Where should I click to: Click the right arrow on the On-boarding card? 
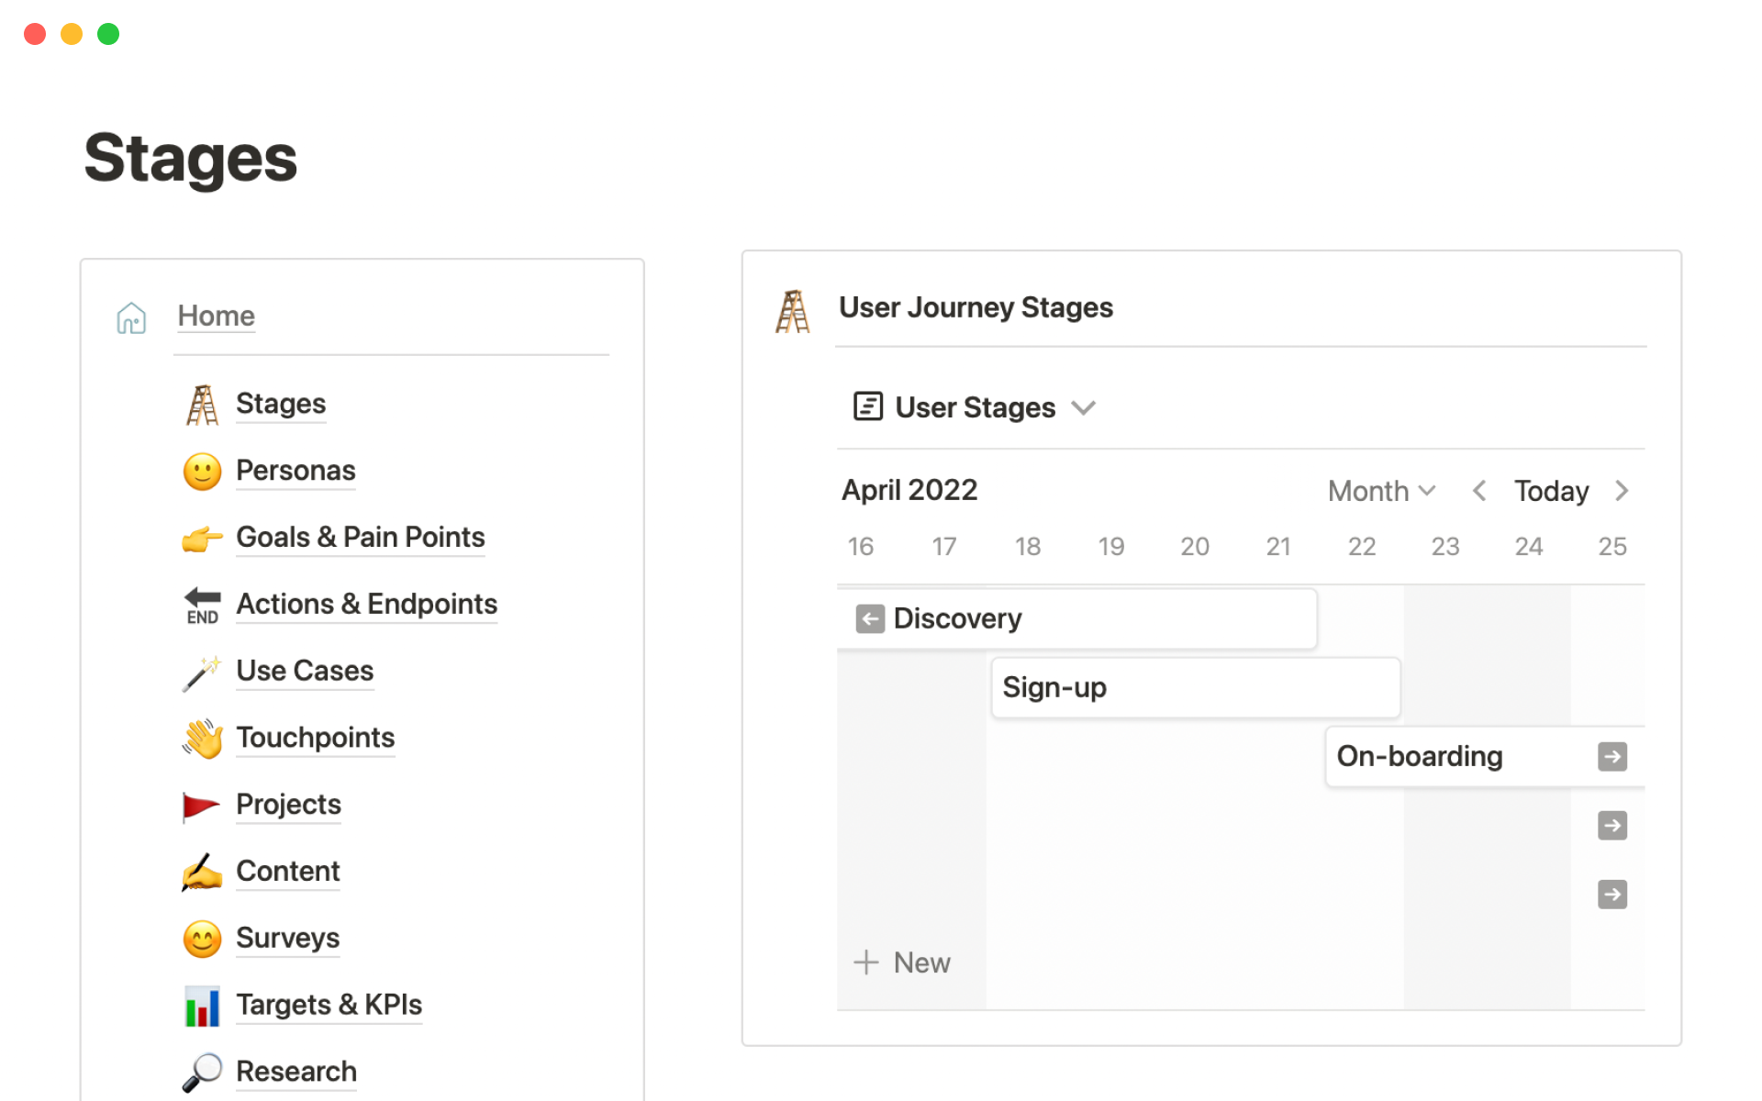pyautogui.click(x=1612, y=756)
